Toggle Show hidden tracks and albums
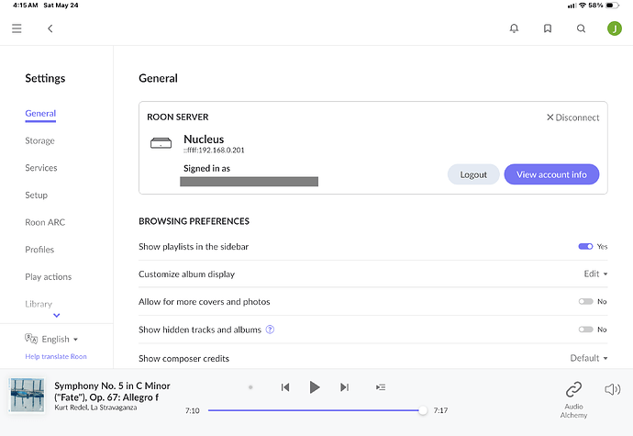The height and width of the screenshot is (436, 633). click(x=585, y=330)
